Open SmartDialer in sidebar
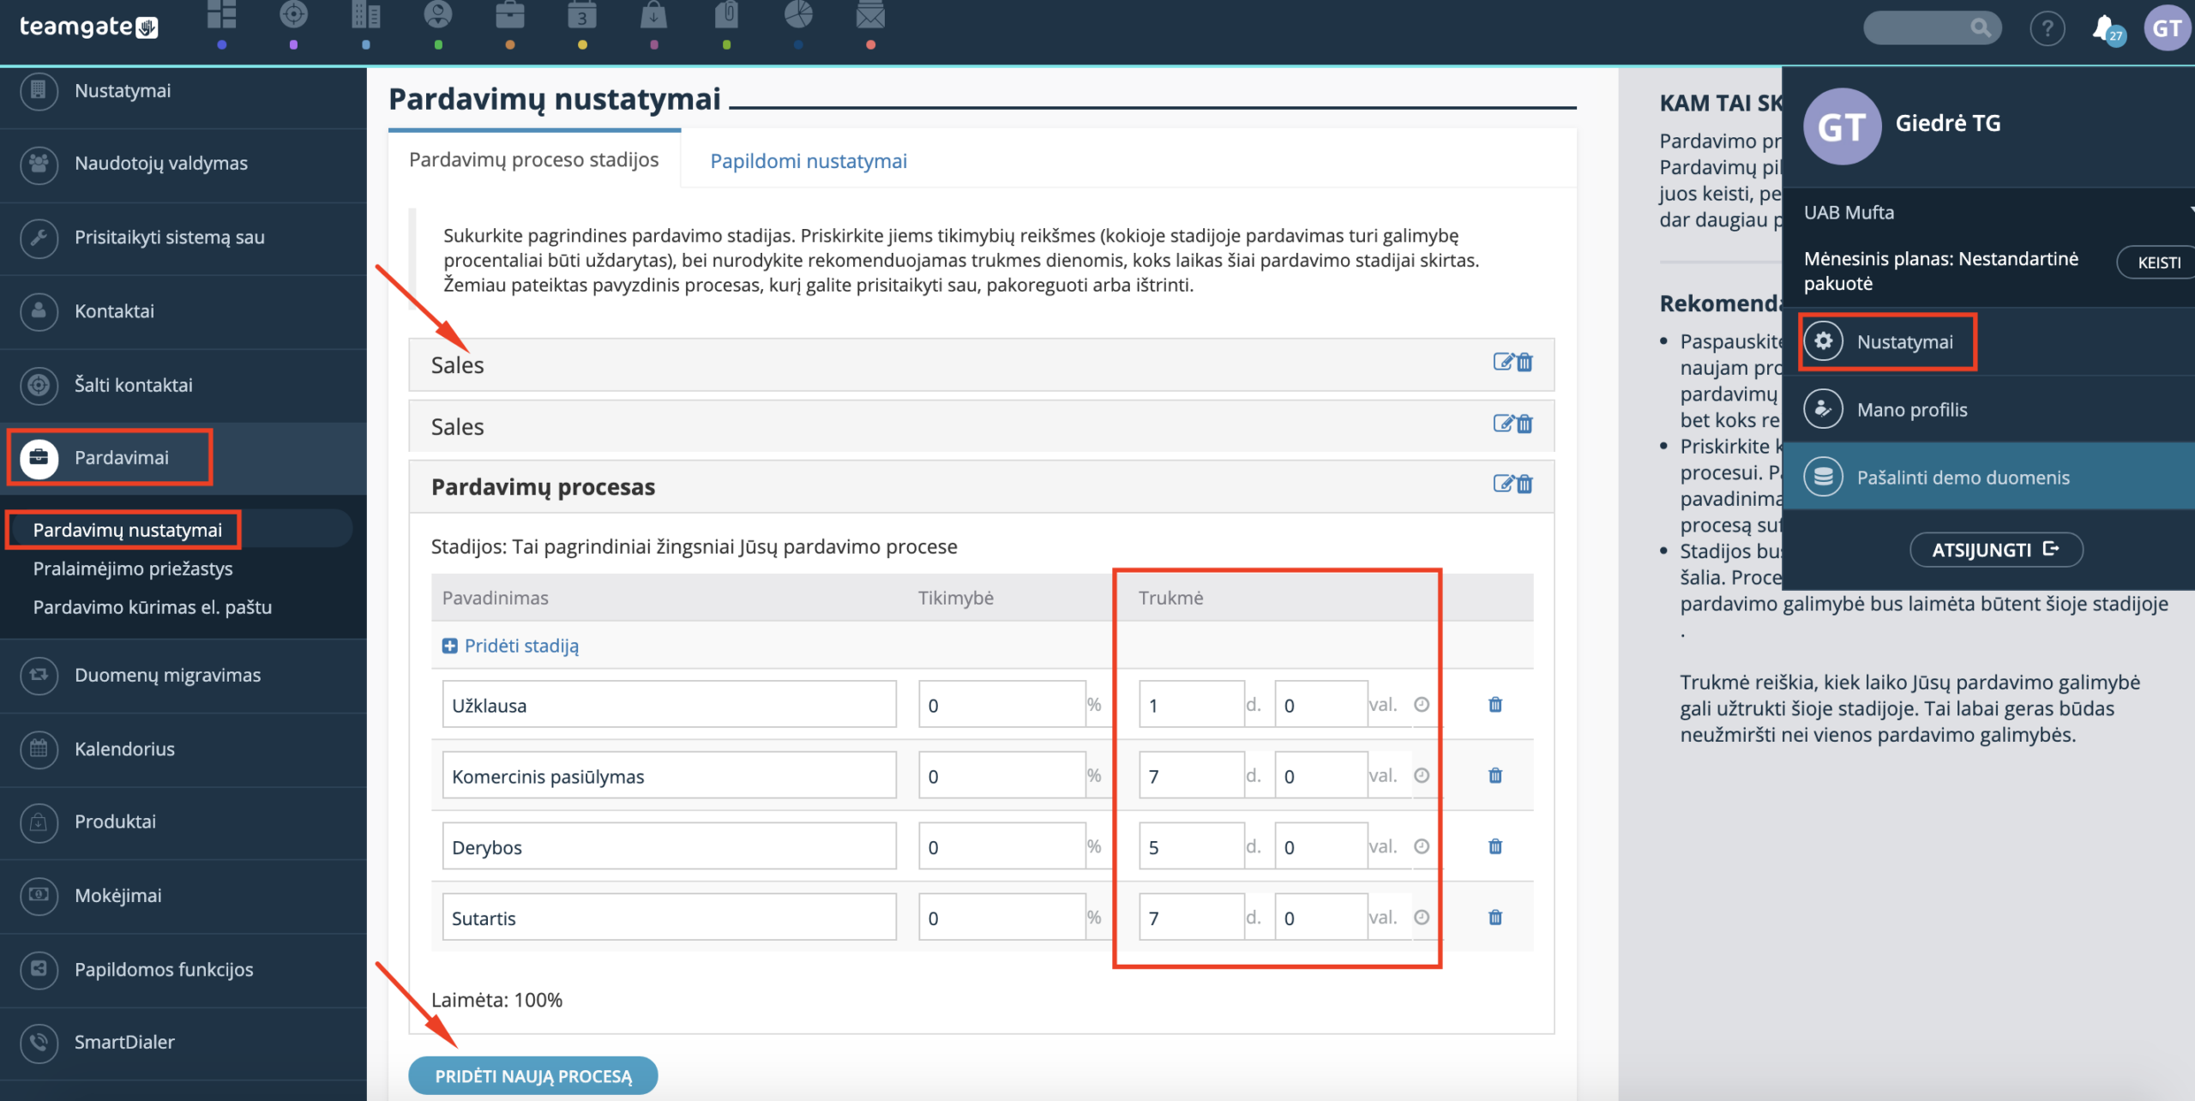2195x1101 pixels. point(183,1043)
